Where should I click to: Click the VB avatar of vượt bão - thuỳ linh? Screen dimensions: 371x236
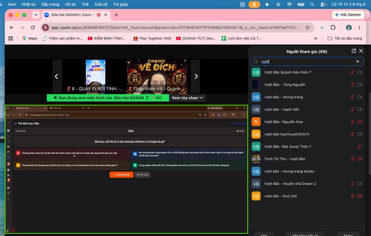[256, 196]
